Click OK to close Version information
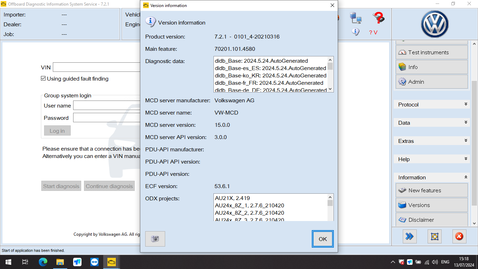The height and width of the screenshot is (269, 478). click(323, 239)
